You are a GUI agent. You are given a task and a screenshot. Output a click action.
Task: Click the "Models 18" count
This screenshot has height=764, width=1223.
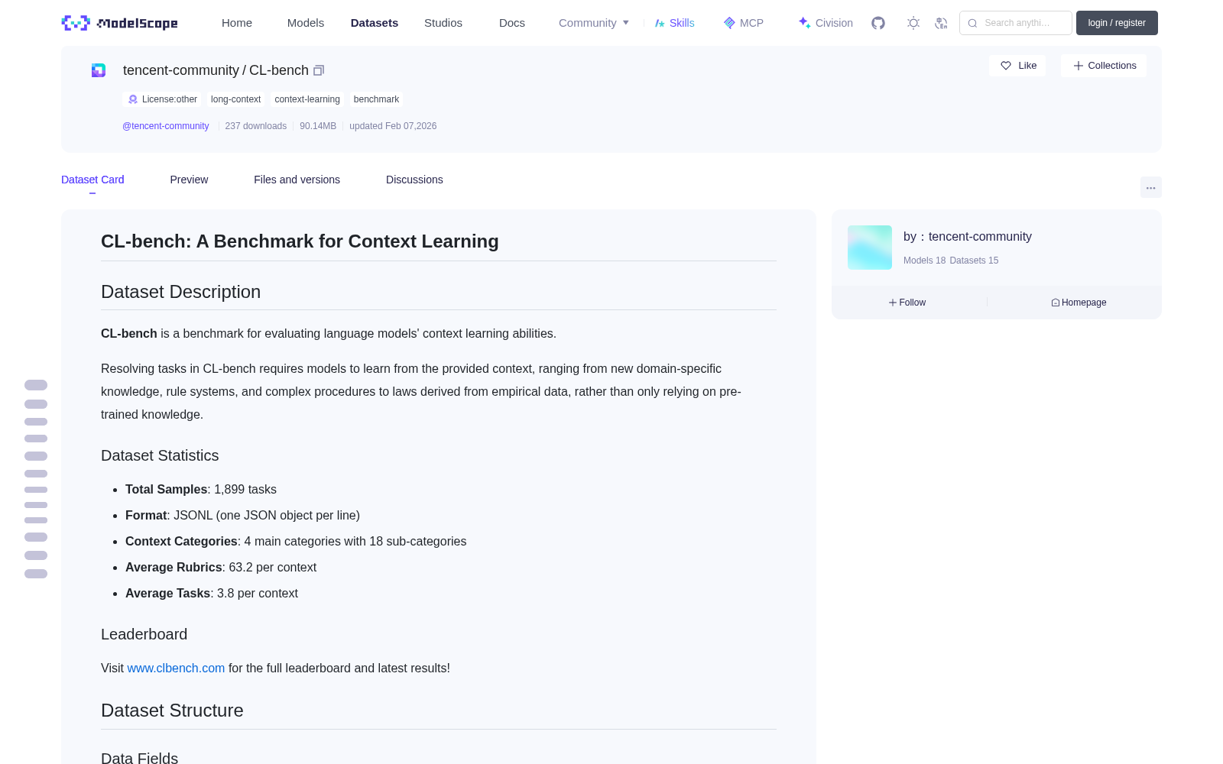[x=924, y=261]
